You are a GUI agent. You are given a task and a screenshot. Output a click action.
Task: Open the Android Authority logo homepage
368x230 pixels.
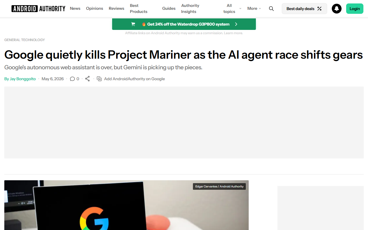[38, 9]
